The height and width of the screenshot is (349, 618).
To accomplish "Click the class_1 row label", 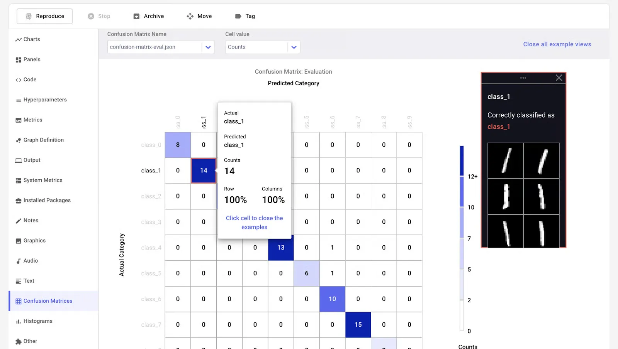I will coord(151,170).
